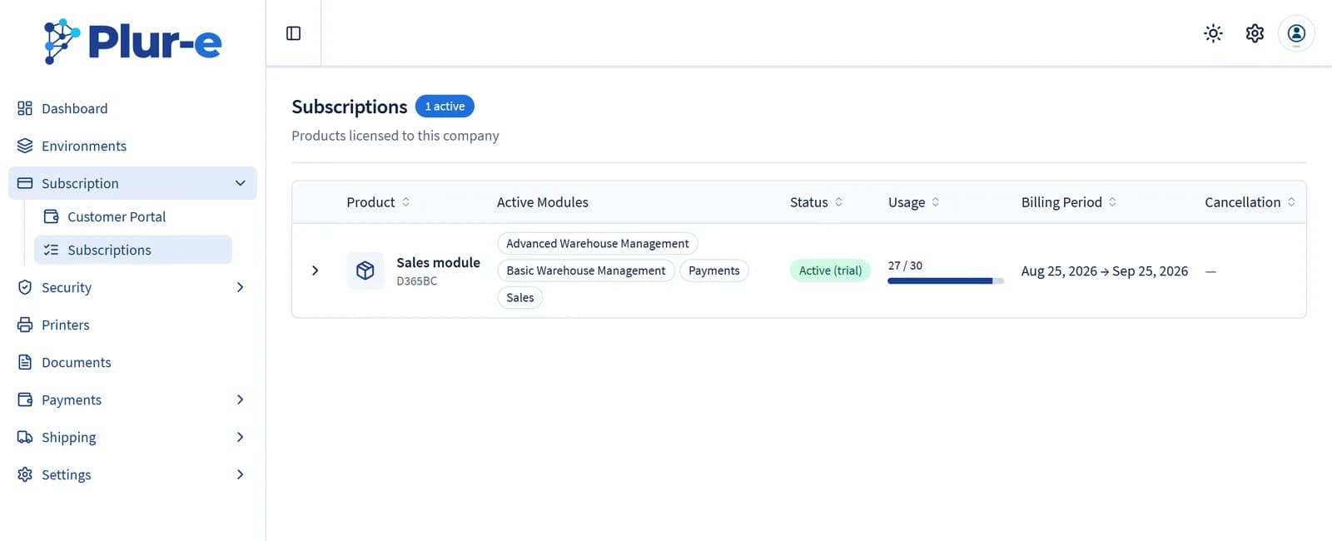1332x541 pixels.
Task: Expand the Payments menu chevron
Action: pyautogui.click(x=240, y=400)
